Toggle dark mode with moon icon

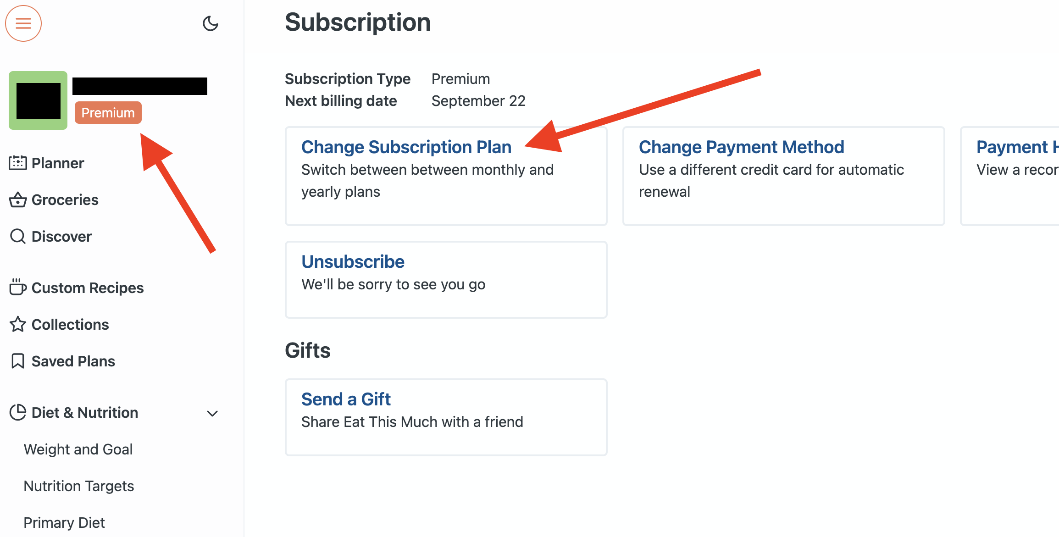(x=210, y=23)
